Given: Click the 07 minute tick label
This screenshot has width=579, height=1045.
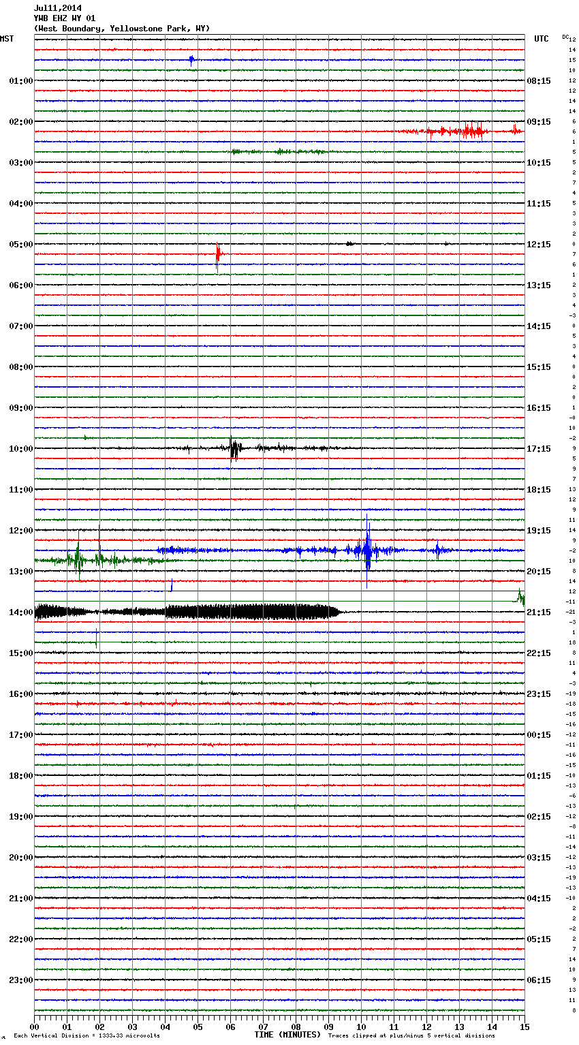Looking at the screenshot, I should (x=263, y=1027).
